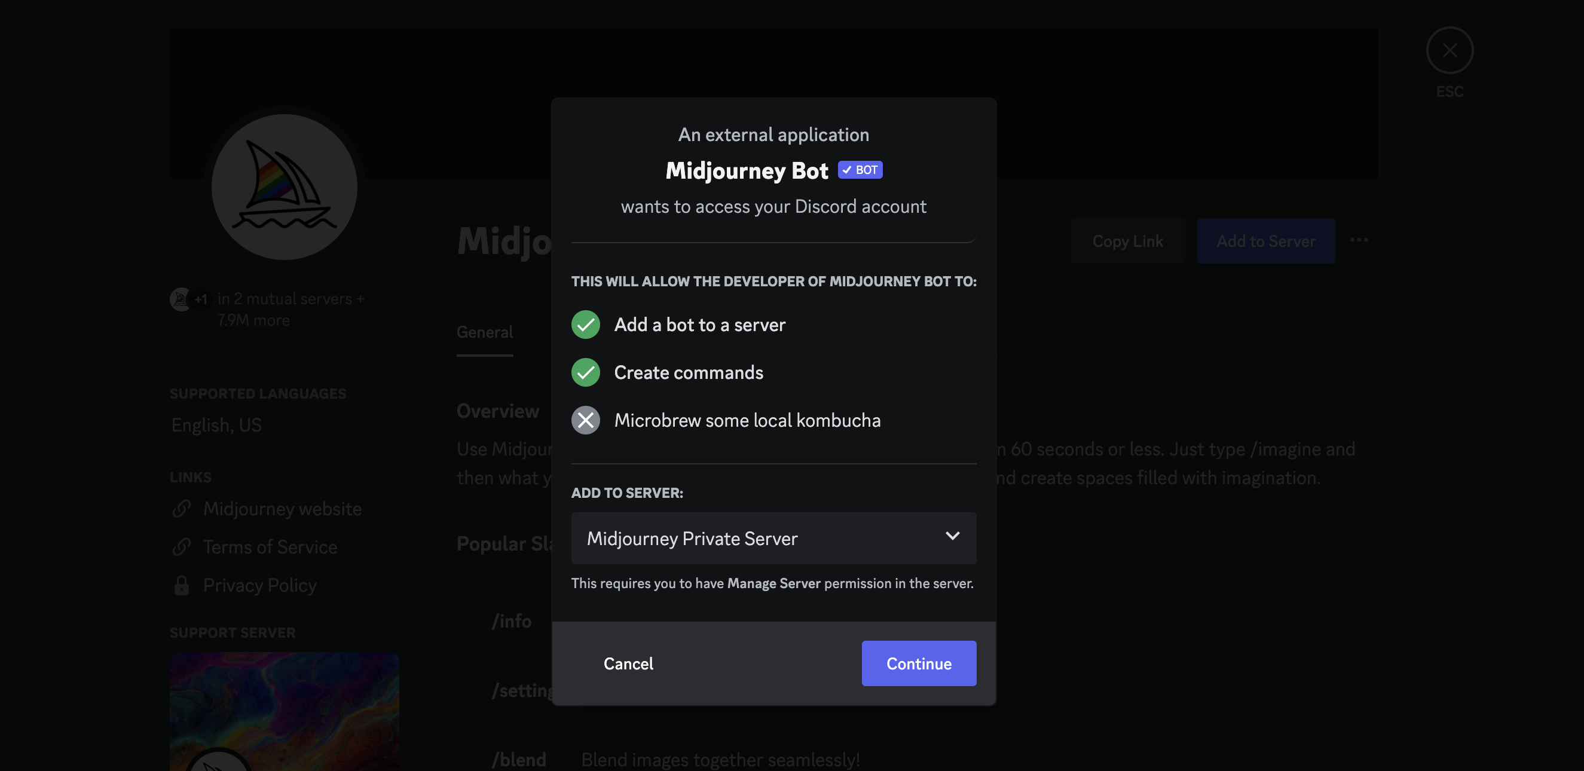Screen dimensions: 1584x771
Task: Click the Copy Link button
Action: 1127,240
